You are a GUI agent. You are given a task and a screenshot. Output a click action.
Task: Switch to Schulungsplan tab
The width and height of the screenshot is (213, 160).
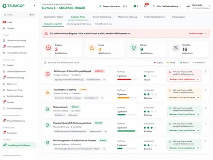coord(179,17)
